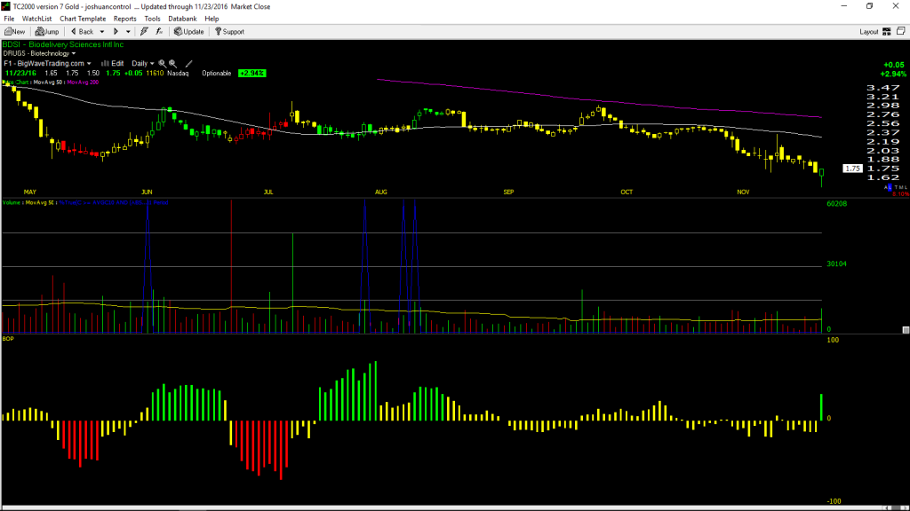Click the Volume indicator label
The image size is (910, 511).
[11, 203]
